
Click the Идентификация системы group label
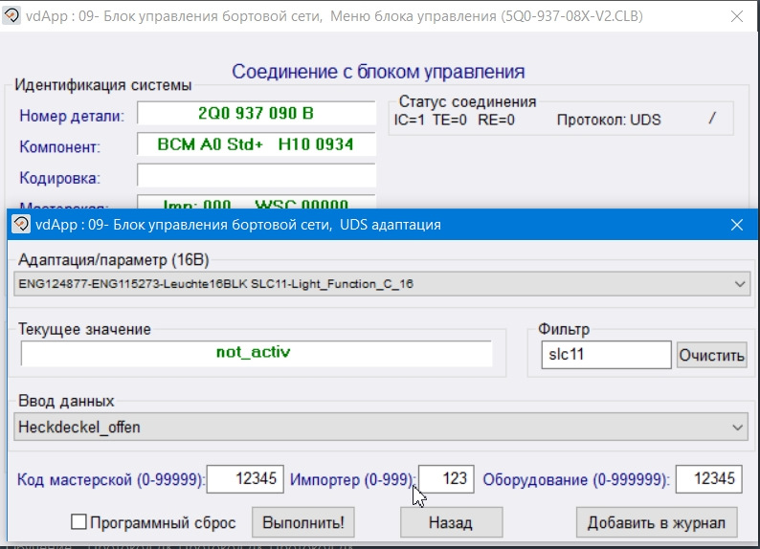[102, 85]
